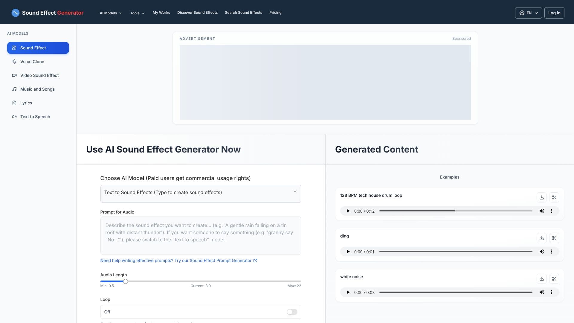Open the EN language selector

point(528,13)
